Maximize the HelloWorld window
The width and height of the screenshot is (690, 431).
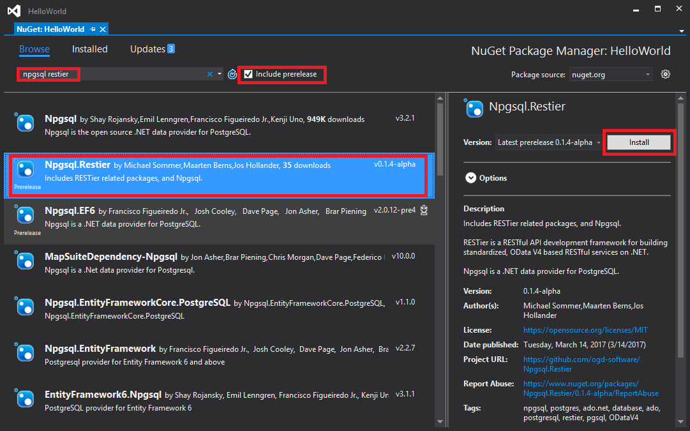pos(658,9)
